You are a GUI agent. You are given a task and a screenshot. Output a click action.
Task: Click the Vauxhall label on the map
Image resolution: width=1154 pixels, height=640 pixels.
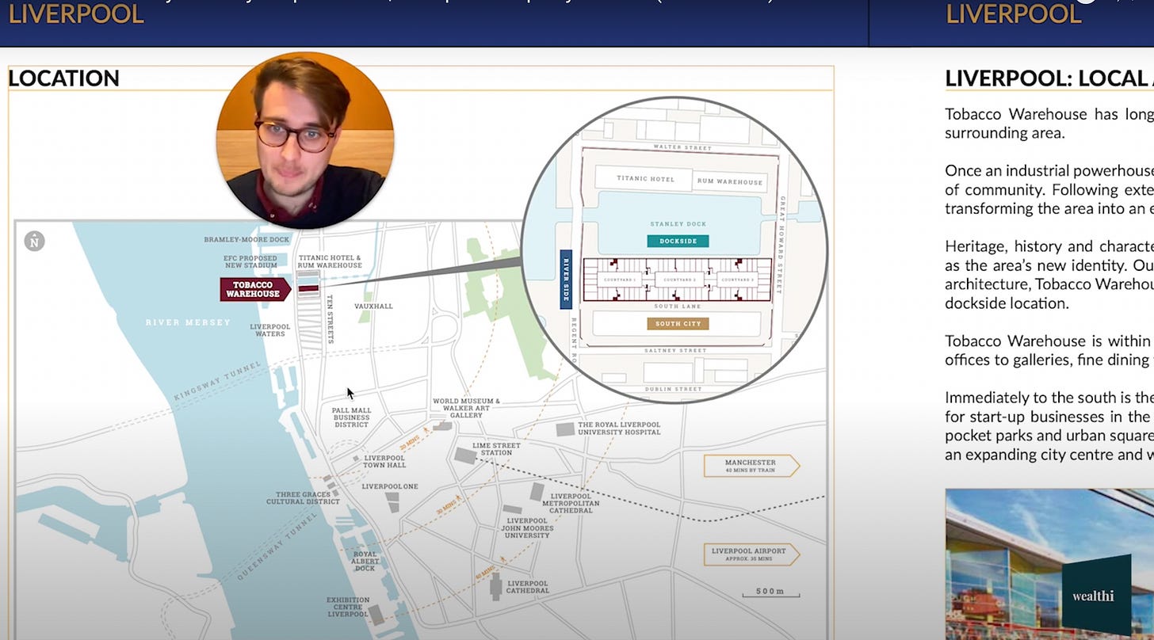373,306
